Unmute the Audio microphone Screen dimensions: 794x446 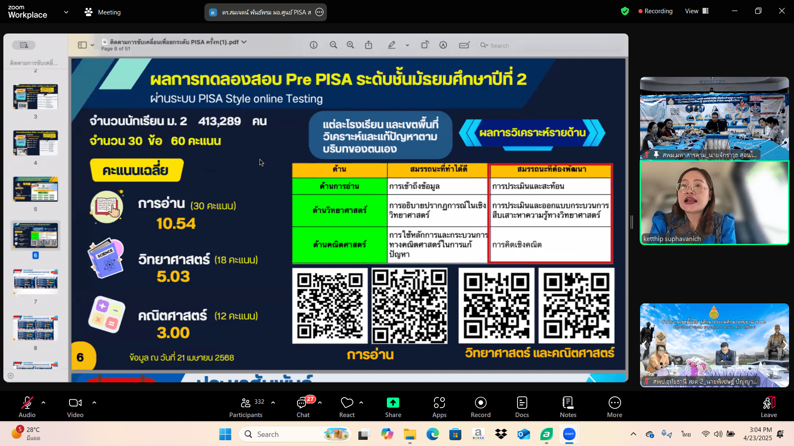click(x=27, y=407)
